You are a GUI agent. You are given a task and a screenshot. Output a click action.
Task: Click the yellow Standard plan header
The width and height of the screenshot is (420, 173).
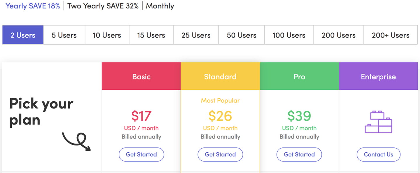220,76
